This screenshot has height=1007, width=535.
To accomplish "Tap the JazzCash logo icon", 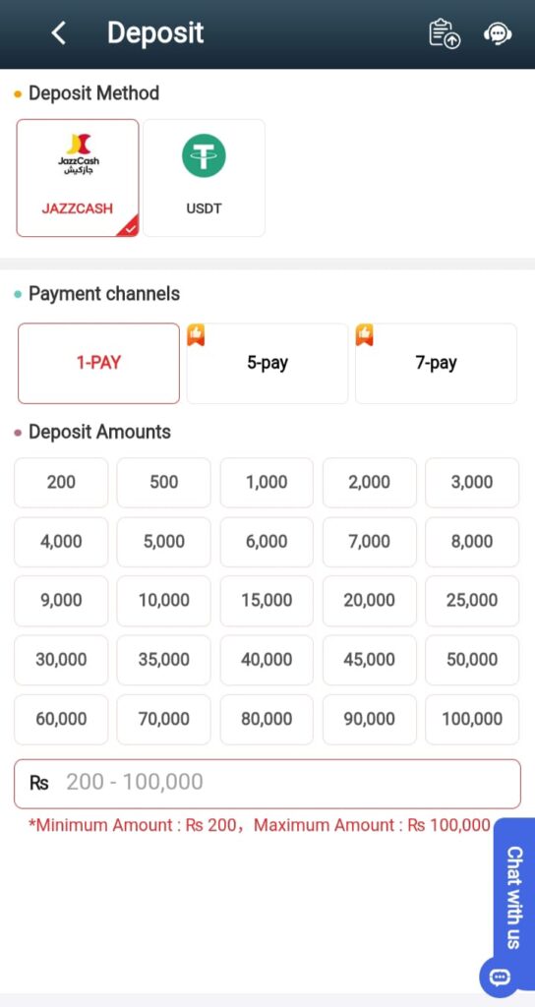I will coord(79,154).
